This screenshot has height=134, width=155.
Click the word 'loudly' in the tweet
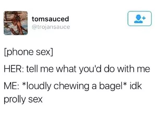tap(40, 86)
